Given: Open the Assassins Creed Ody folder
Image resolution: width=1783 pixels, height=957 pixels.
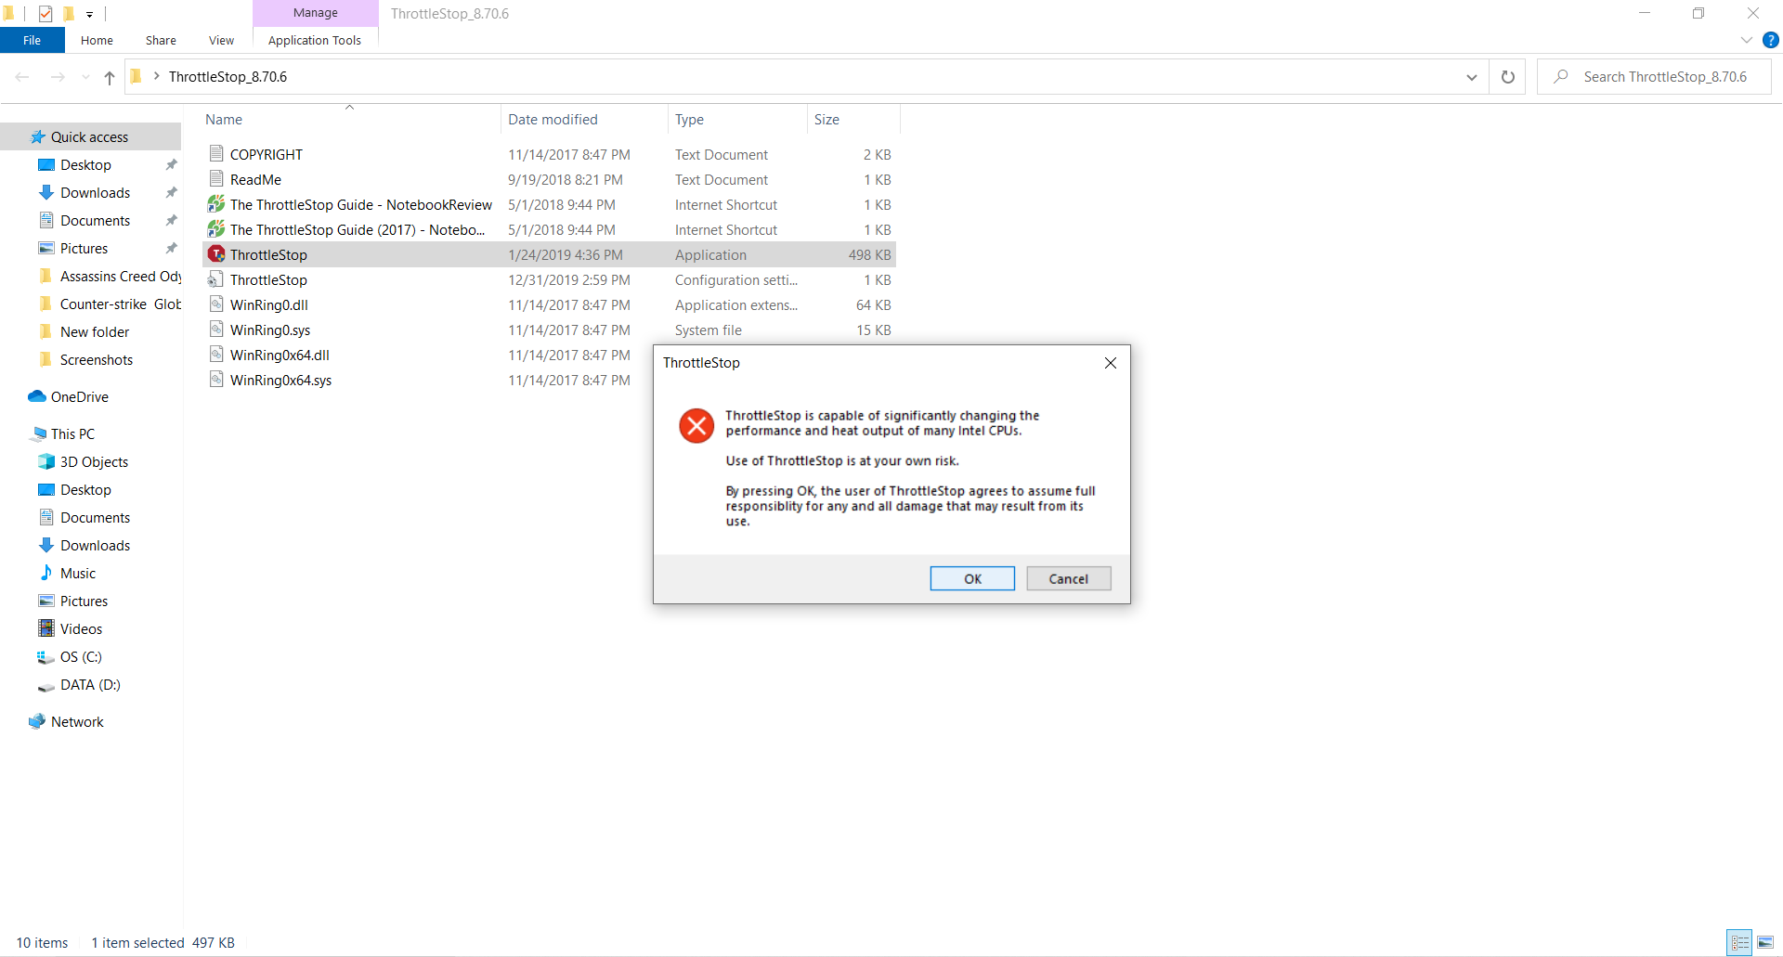Looking at the screenshot, I should 121,276.
